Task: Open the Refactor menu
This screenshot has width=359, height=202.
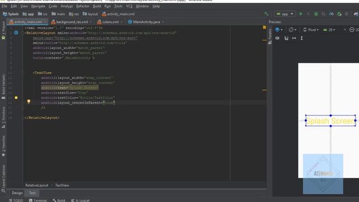Action: (82, 6)
